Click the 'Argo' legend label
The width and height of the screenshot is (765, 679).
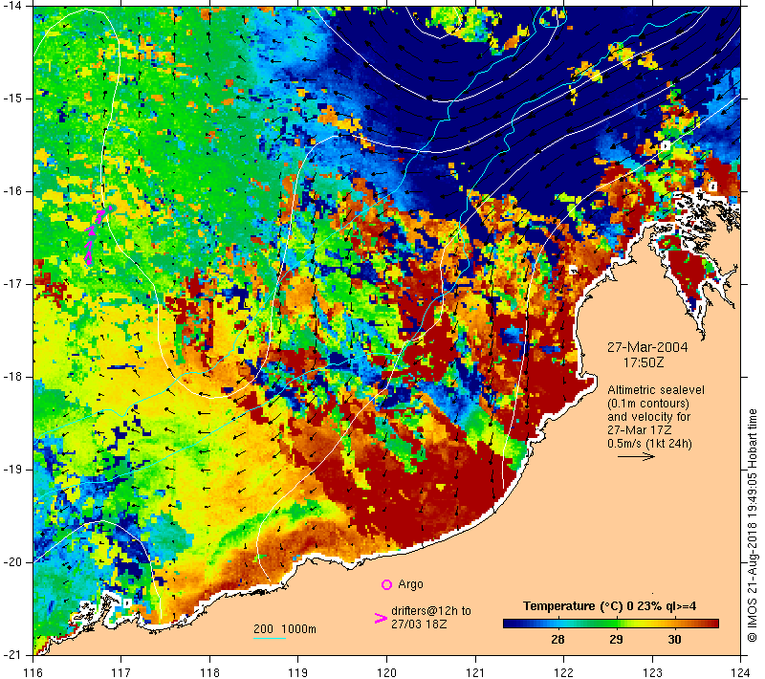(410, 584)
